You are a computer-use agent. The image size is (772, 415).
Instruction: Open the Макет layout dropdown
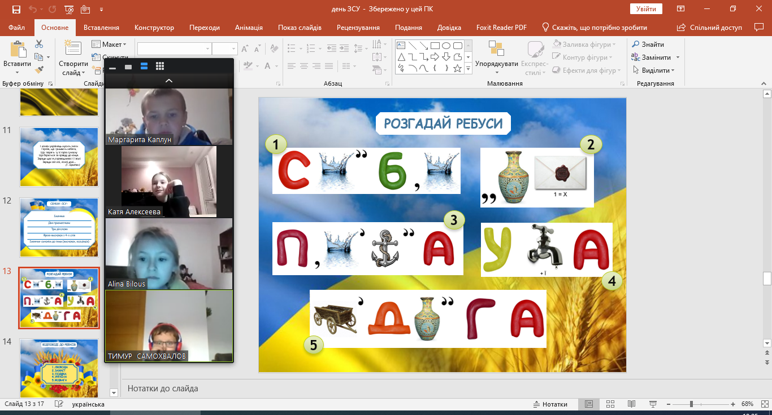click(109, 45)
